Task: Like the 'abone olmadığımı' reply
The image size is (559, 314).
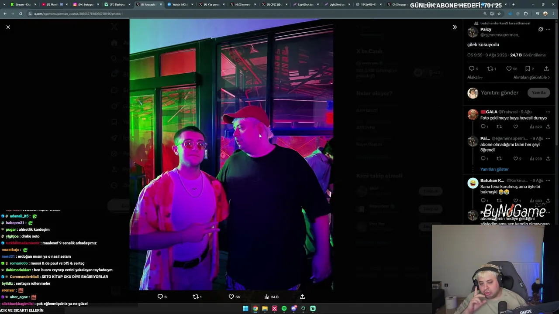Action: click(x=515, y=158)
